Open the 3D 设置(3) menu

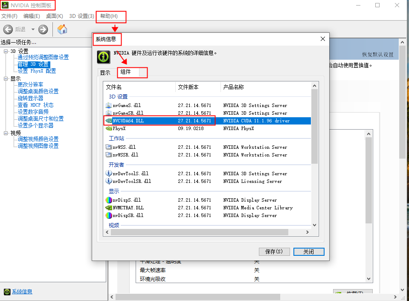(81, 16)
